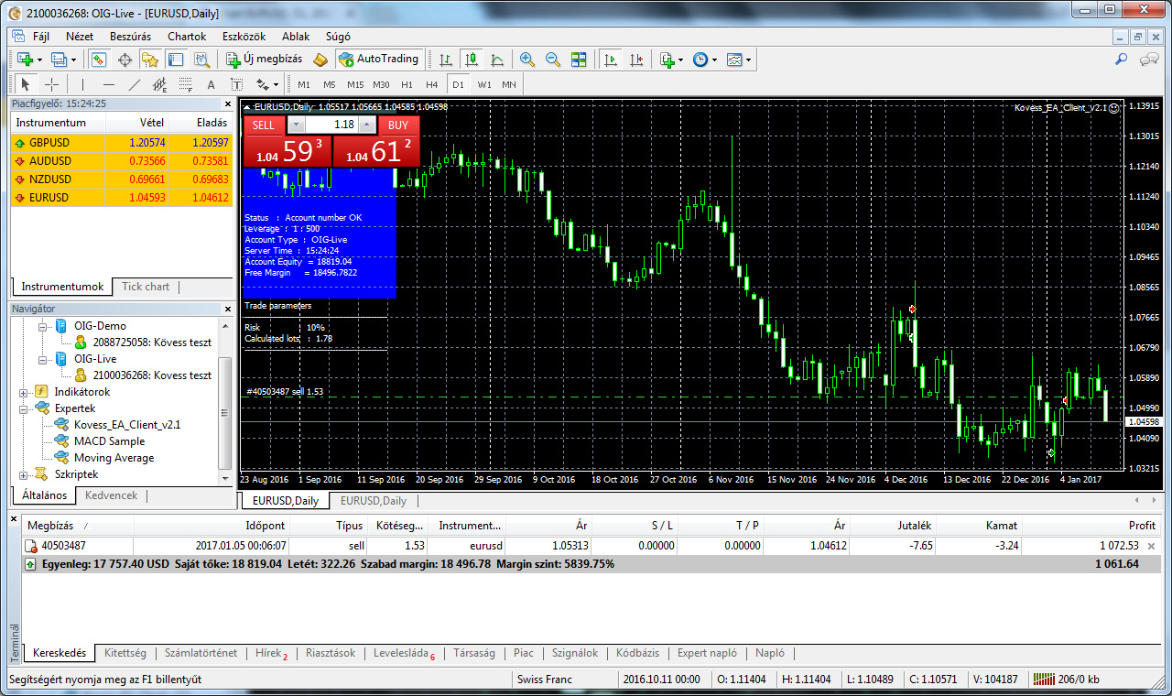This screenshot has height=696, width=1172.
Task: Switch chart to line chart icon
Action: click(x=497, y=60)
